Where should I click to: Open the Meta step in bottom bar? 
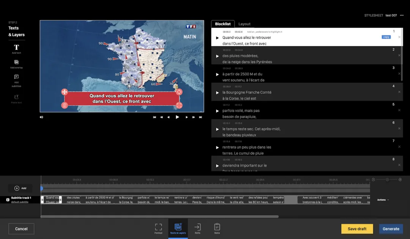click(217, 228)
